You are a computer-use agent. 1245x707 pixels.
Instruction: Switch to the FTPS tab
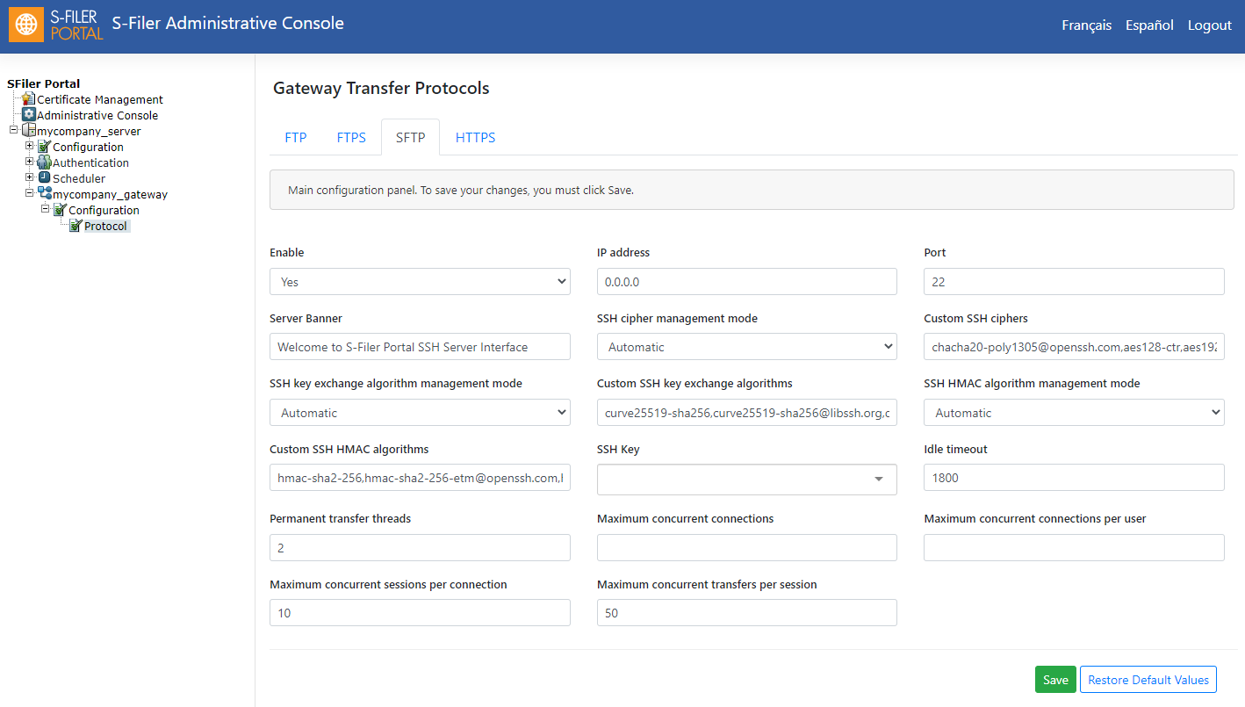point(351,138)
